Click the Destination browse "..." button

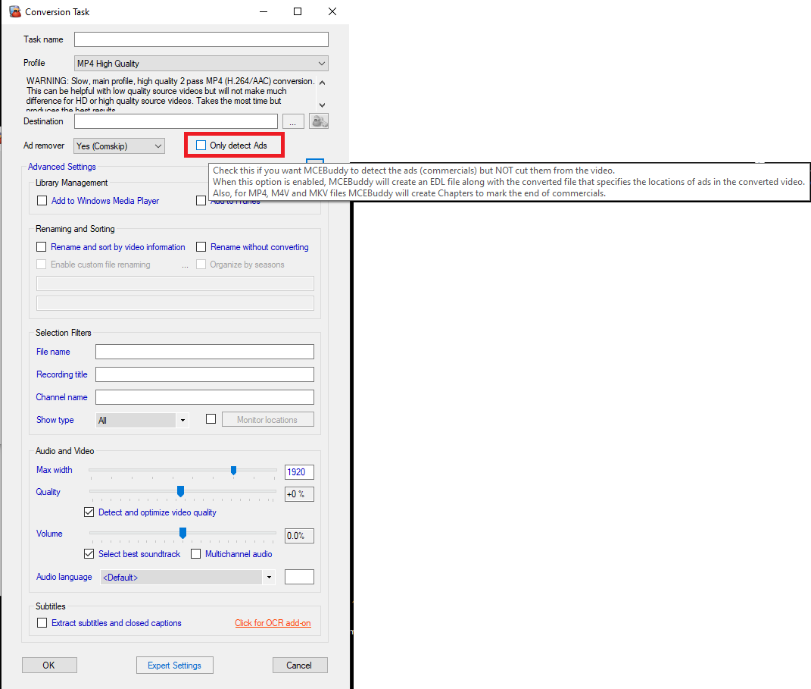click(293, 121)
